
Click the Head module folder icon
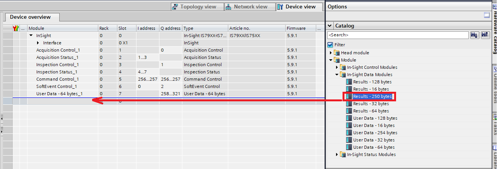click(x=337, y=53)
